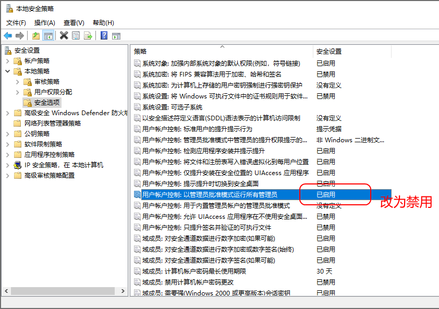
Task: Click the 安全设置 root node icon
Action: click(x=8, y=51)
